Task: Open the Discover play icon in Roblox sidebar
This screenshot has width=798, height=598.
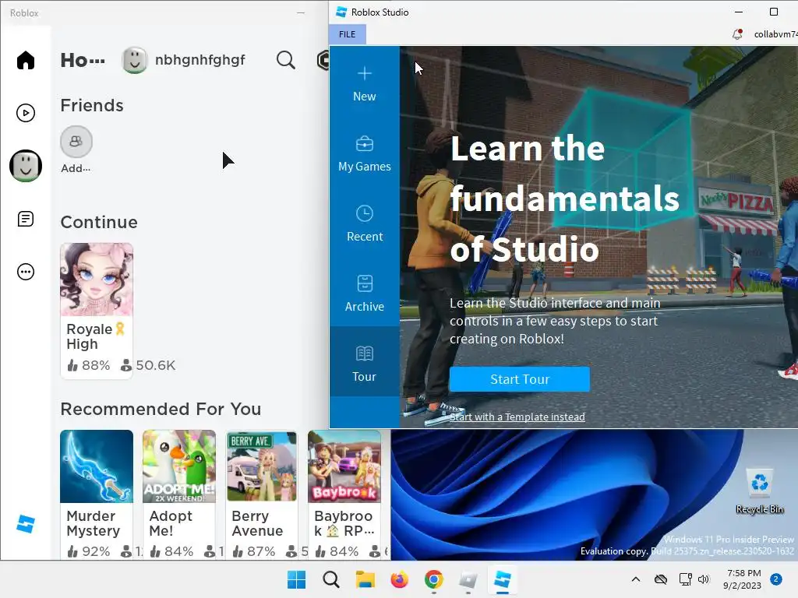Action: (26, 113)
